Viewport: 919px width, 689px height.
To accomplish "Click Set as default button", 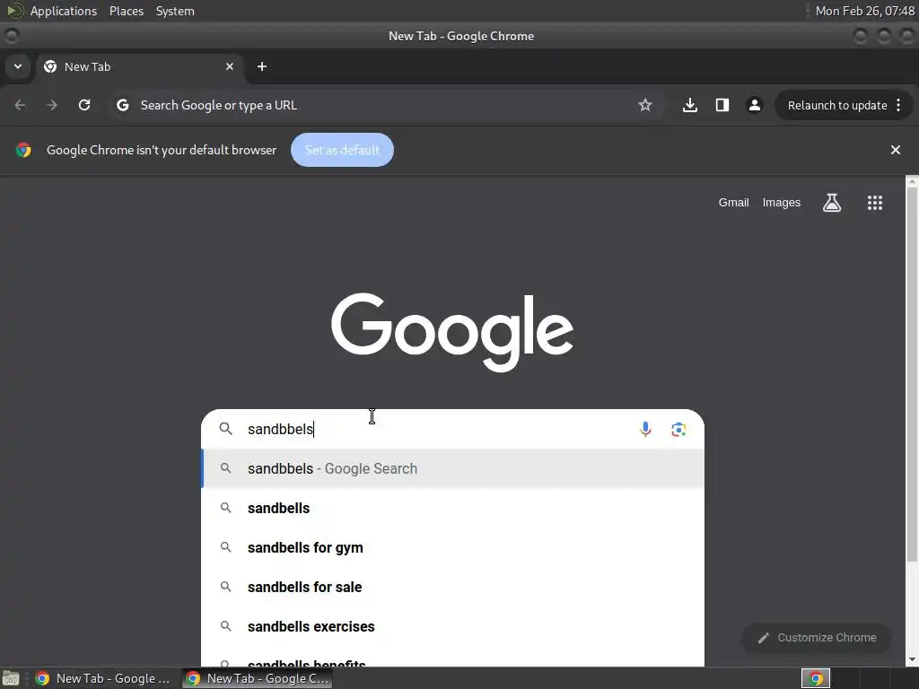I will point(342,150).
